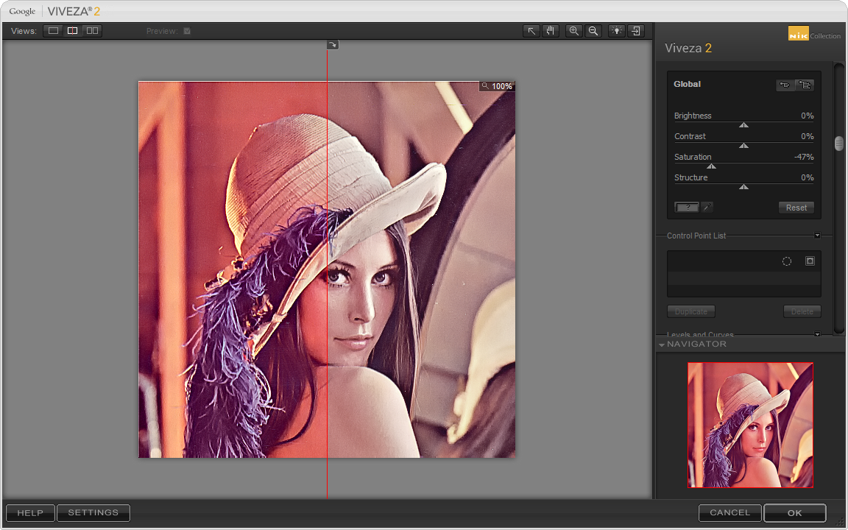Switch to side-by-side view
The width and height of the screenshot is (848, 530).
tap(93, 31)
